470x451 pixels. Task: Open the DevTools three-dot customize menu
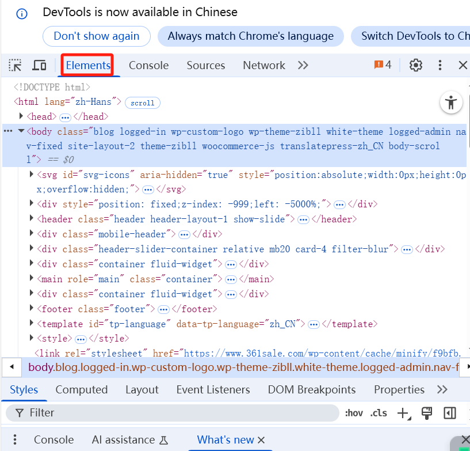tap(440, 65)
